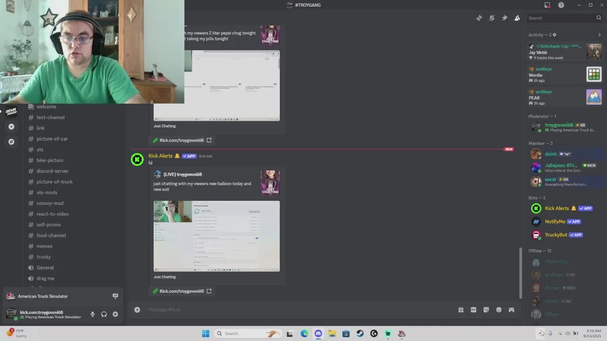Viewport: 607px width, 341px height.
Task: Open the ats-mods channel
Action: coord(47,192)
